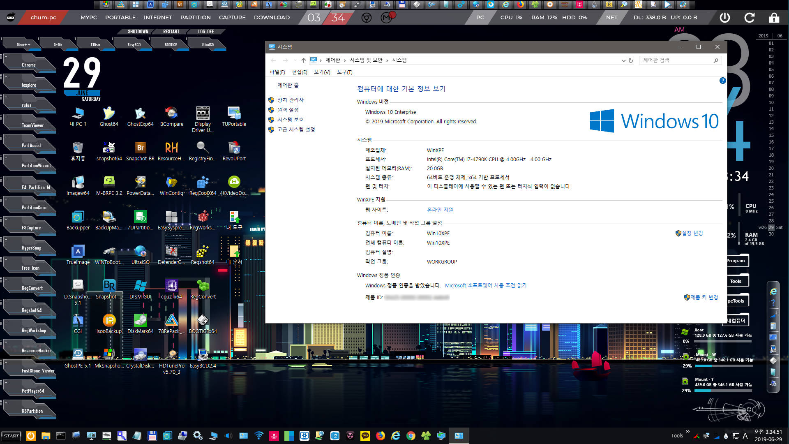Select INTERNET tab in top bar
789x444 pixels.
coord(158,18)
